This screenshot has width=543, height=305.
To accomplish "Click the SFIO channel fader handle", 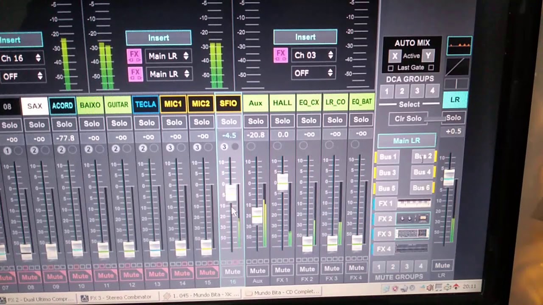I will click(x=231, y=193).
